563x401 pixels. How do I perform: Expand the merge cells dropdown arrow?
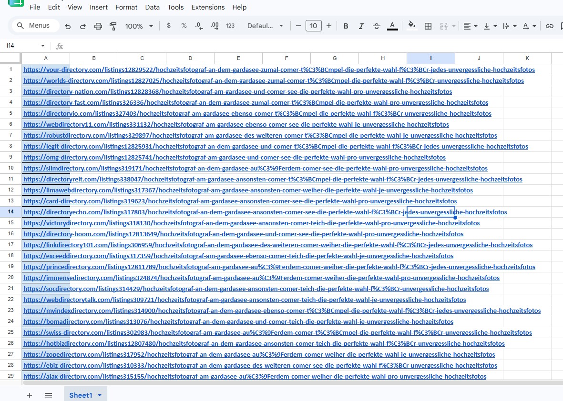pos(454,26)
